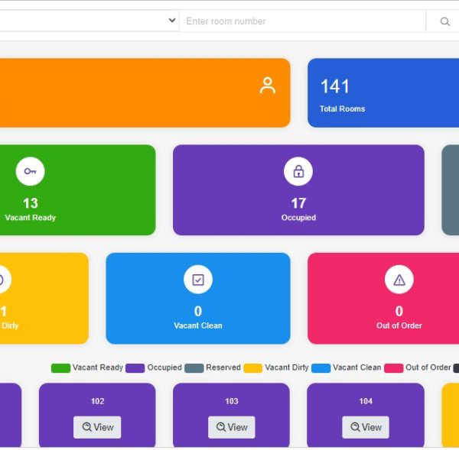View details of room 103
This screenshot has width=459, height=450.
coord(231,427)
